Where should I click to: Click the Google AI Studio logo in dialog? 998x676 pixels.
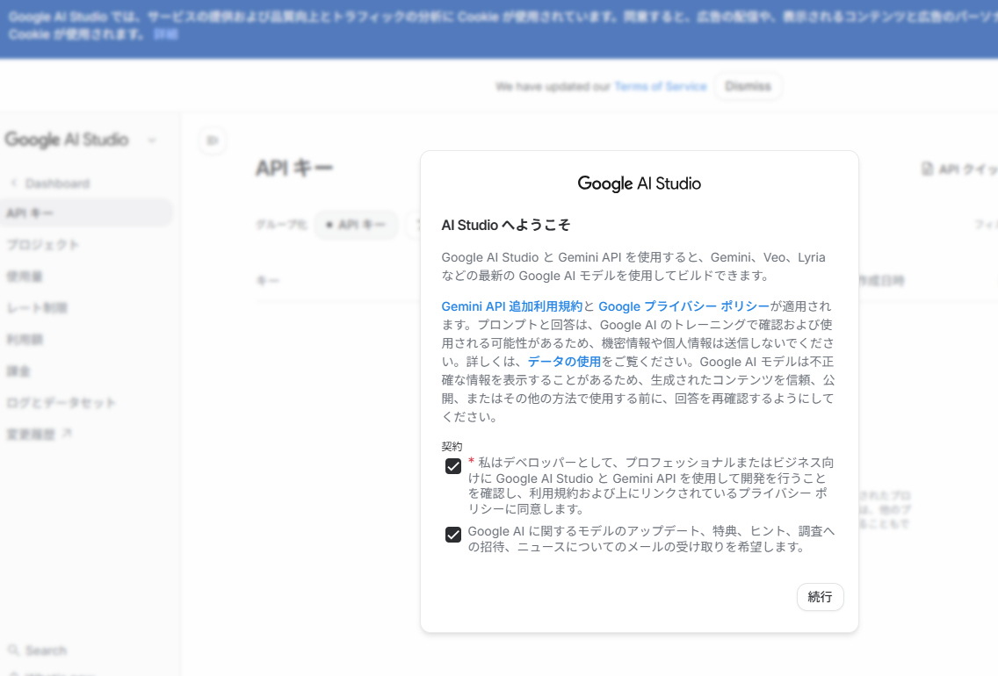[x=639, y=183]
